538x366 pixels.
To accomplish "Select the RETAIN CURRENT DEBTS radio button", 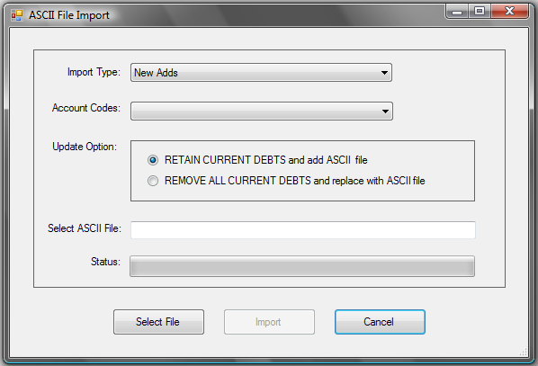I will click(x=153, y=160).
